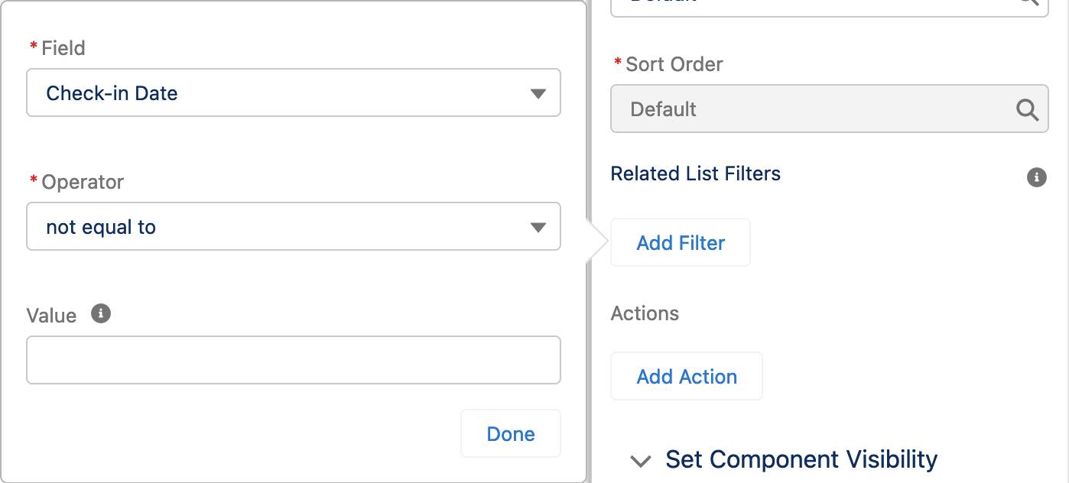Click the Sort Order label text
The height and width of the screenshot is (483, 1069).
pyautogui.click(x=674, y=64)
